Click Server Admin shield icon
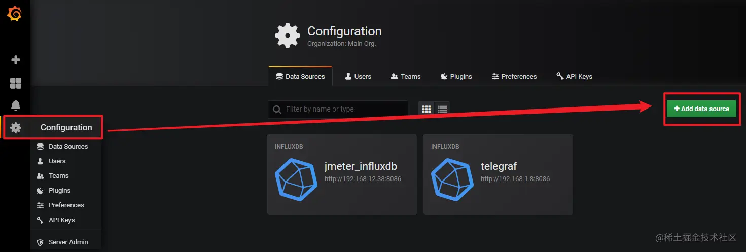Viewport: 746px width, 252px height. [40, 242]
